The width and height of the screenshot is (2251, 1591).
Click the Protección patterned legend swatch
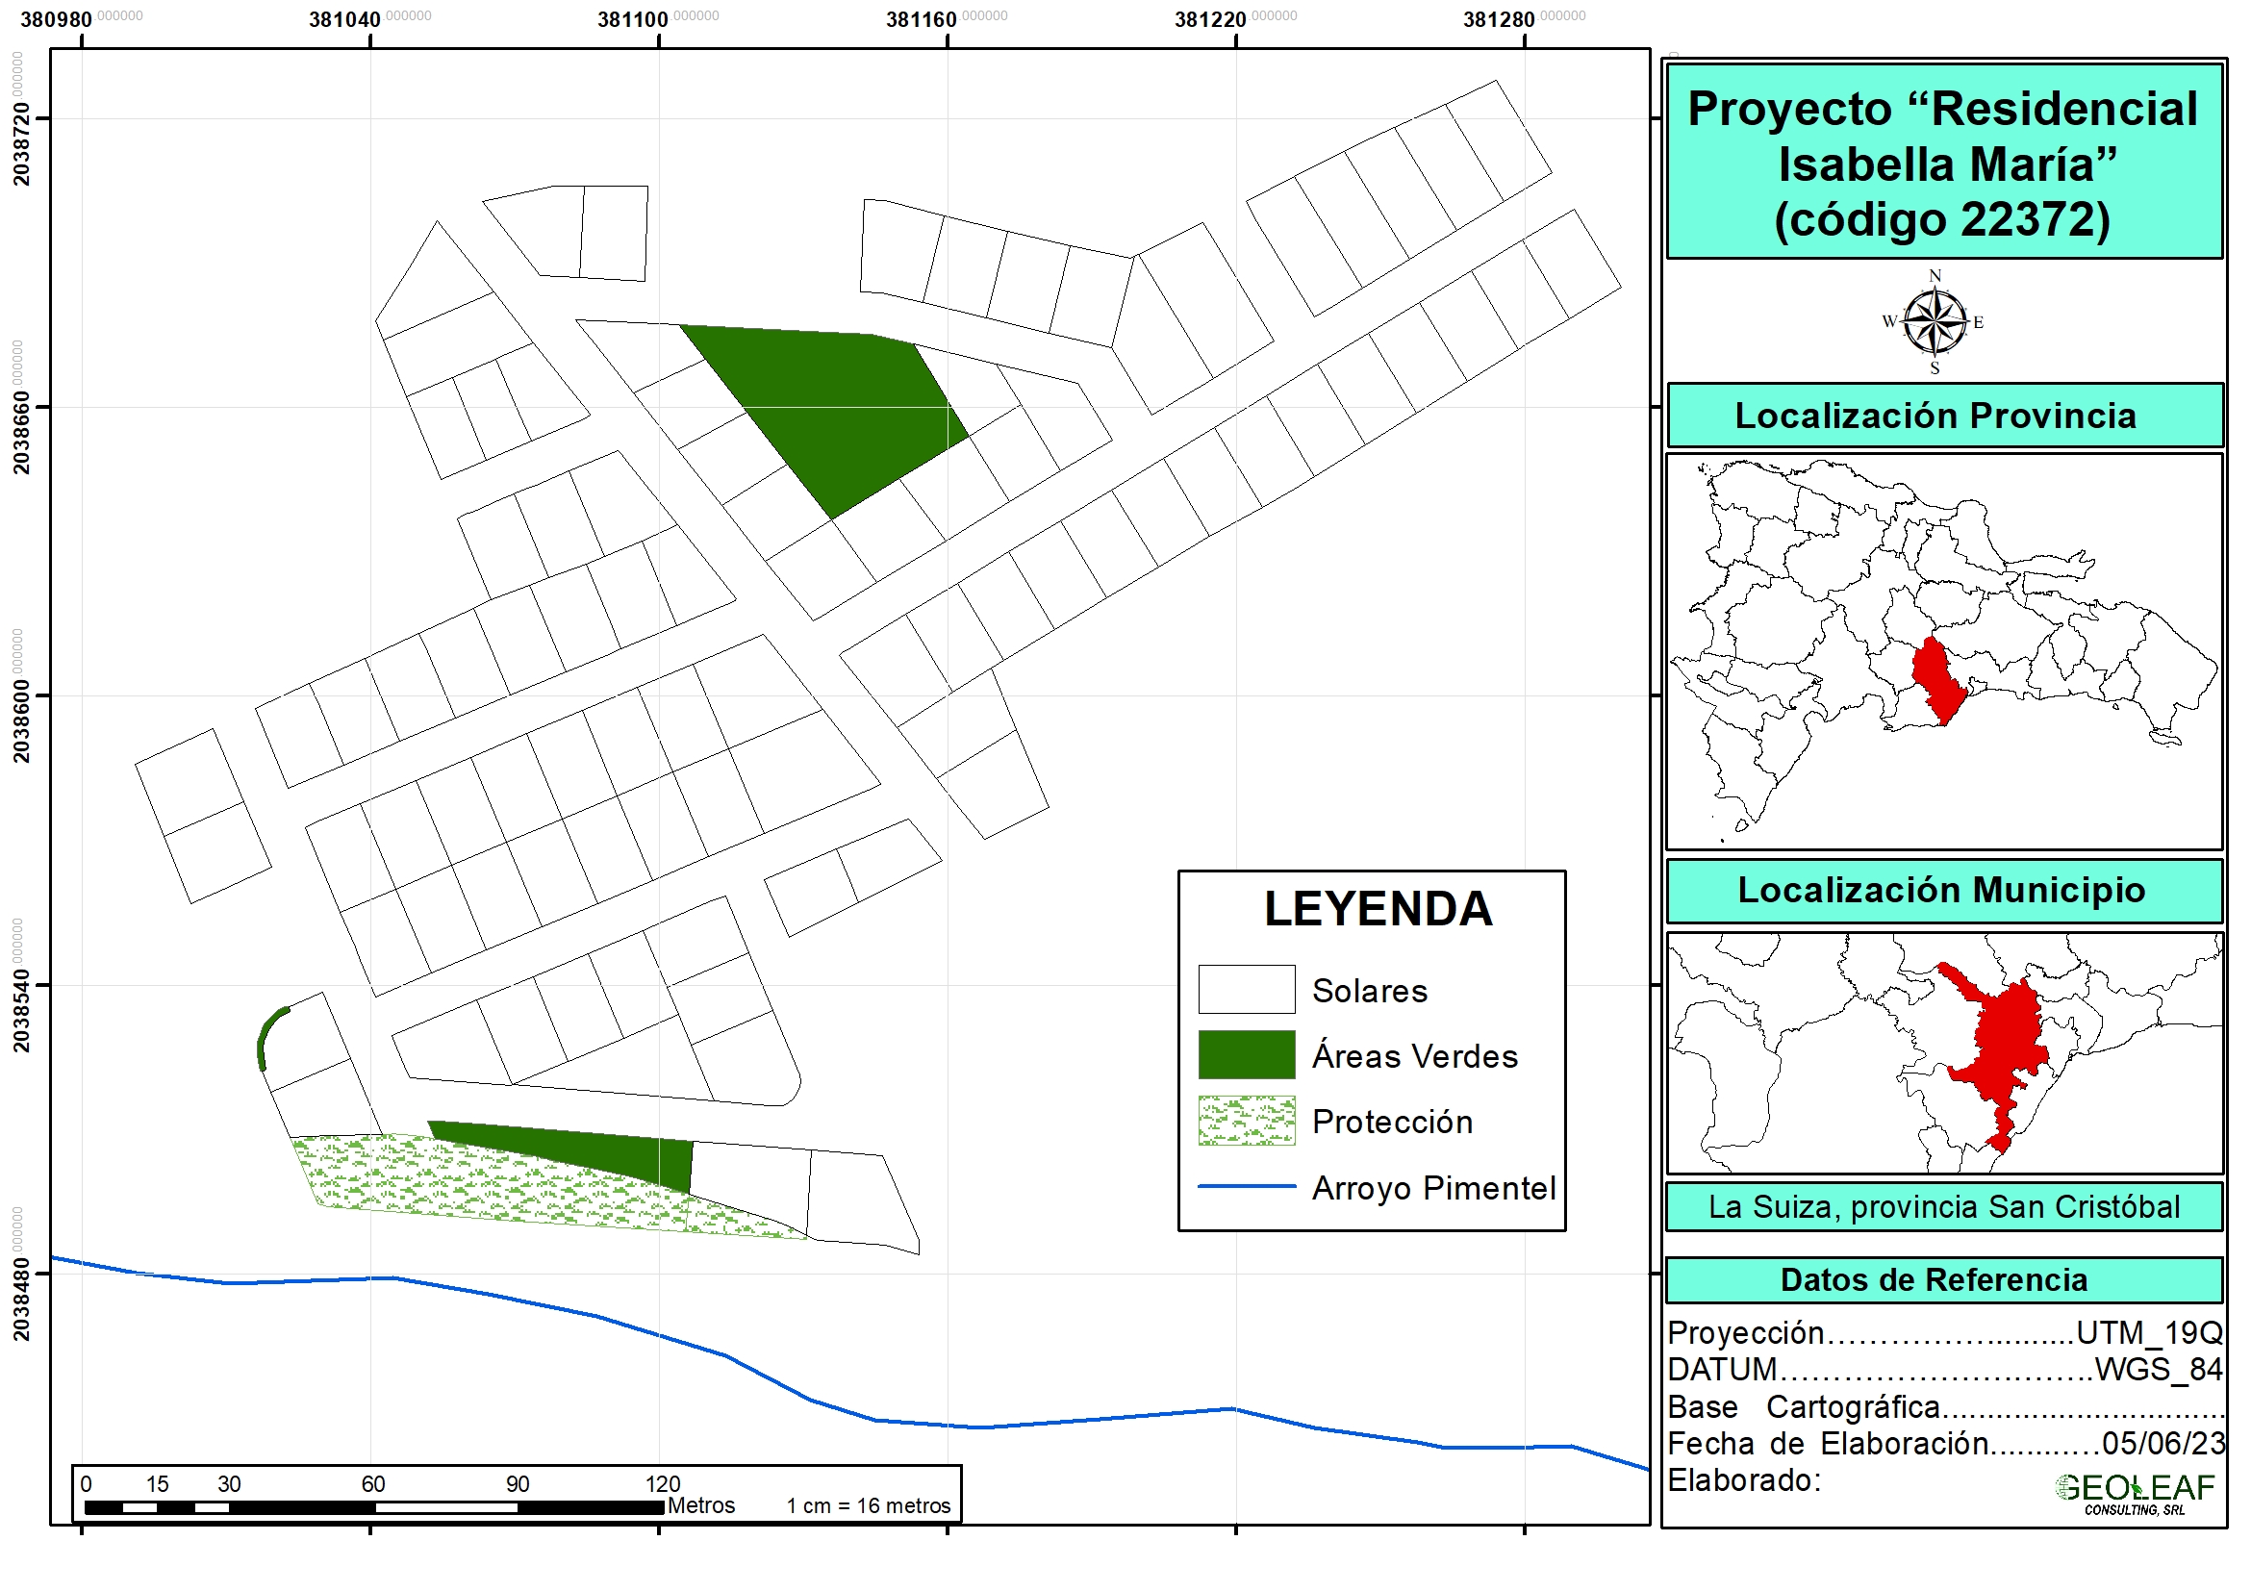[x=1246, y=1121]
